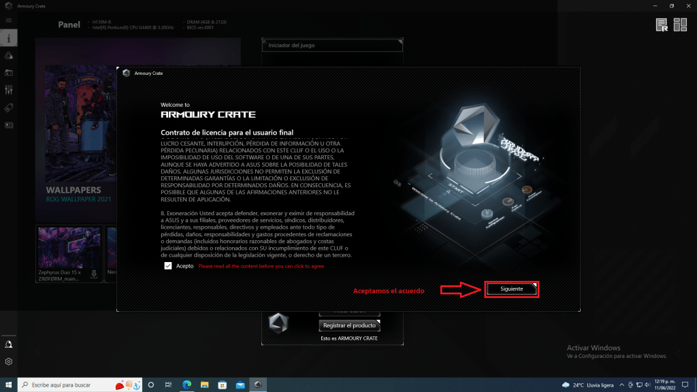Click the Iniciador del juego panel header
The height and width of the screenshot is (392, 697).
[332, 46]
